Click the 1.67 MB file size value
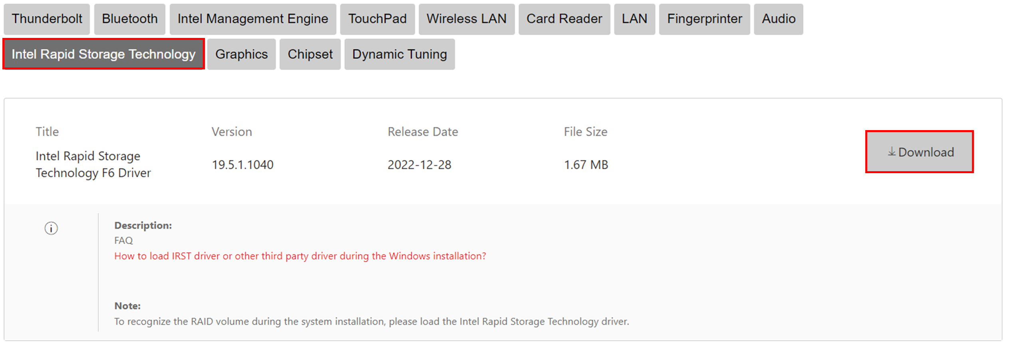 pyautogui.click(x=586, y=165)
